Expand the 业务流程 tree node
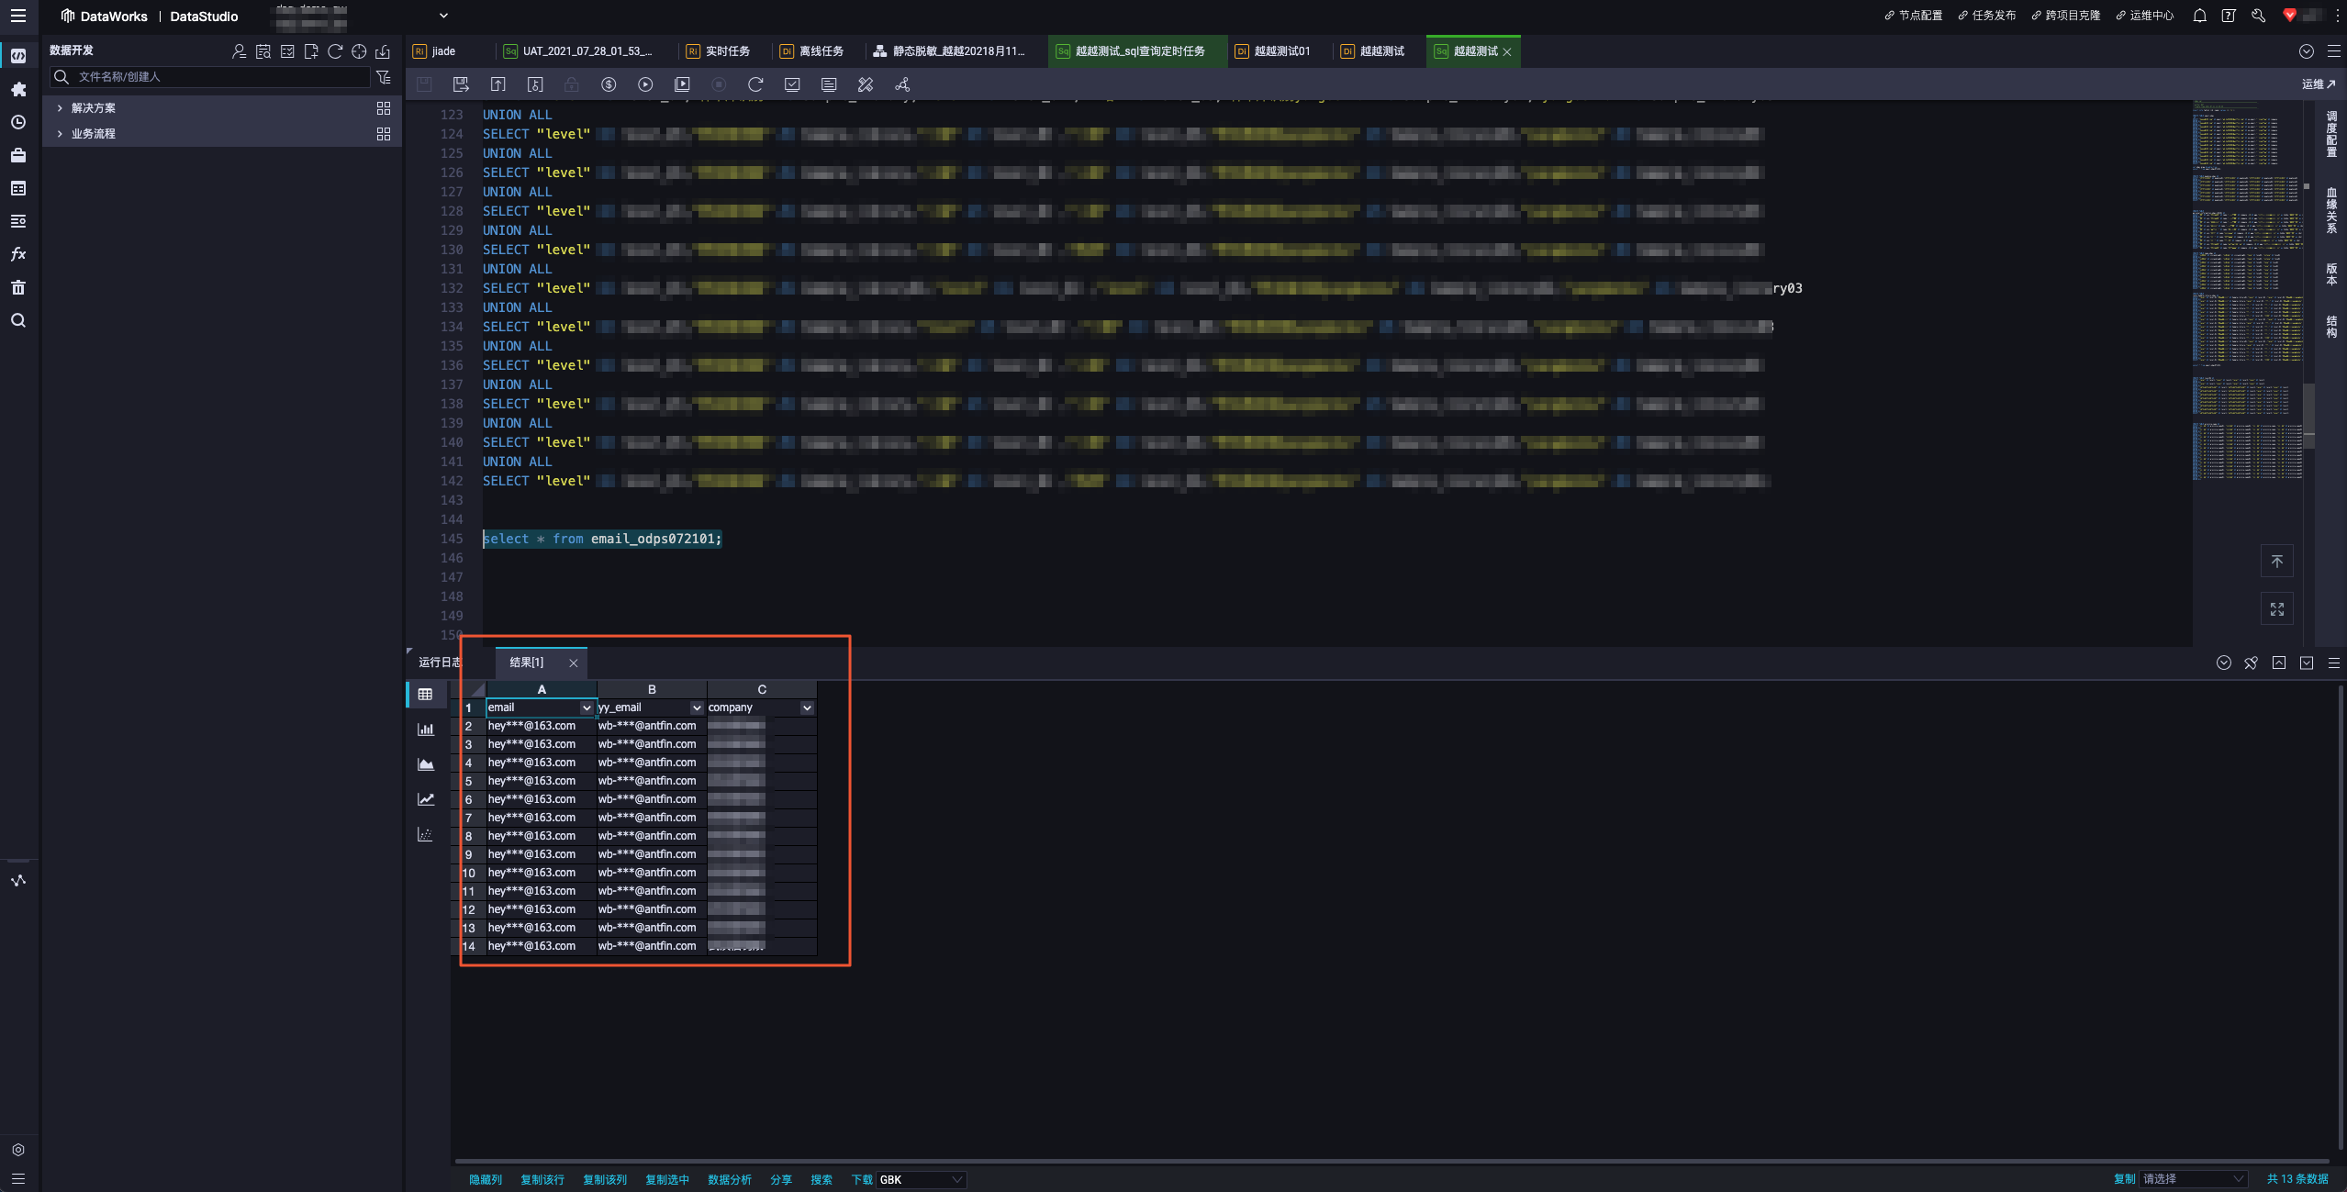This screenshot has width=2347, height=1192. (61, 134)
